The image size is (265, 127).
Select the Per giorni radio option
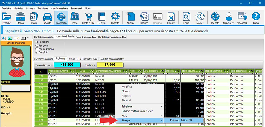pyautogui.click(x=37, y=46)
